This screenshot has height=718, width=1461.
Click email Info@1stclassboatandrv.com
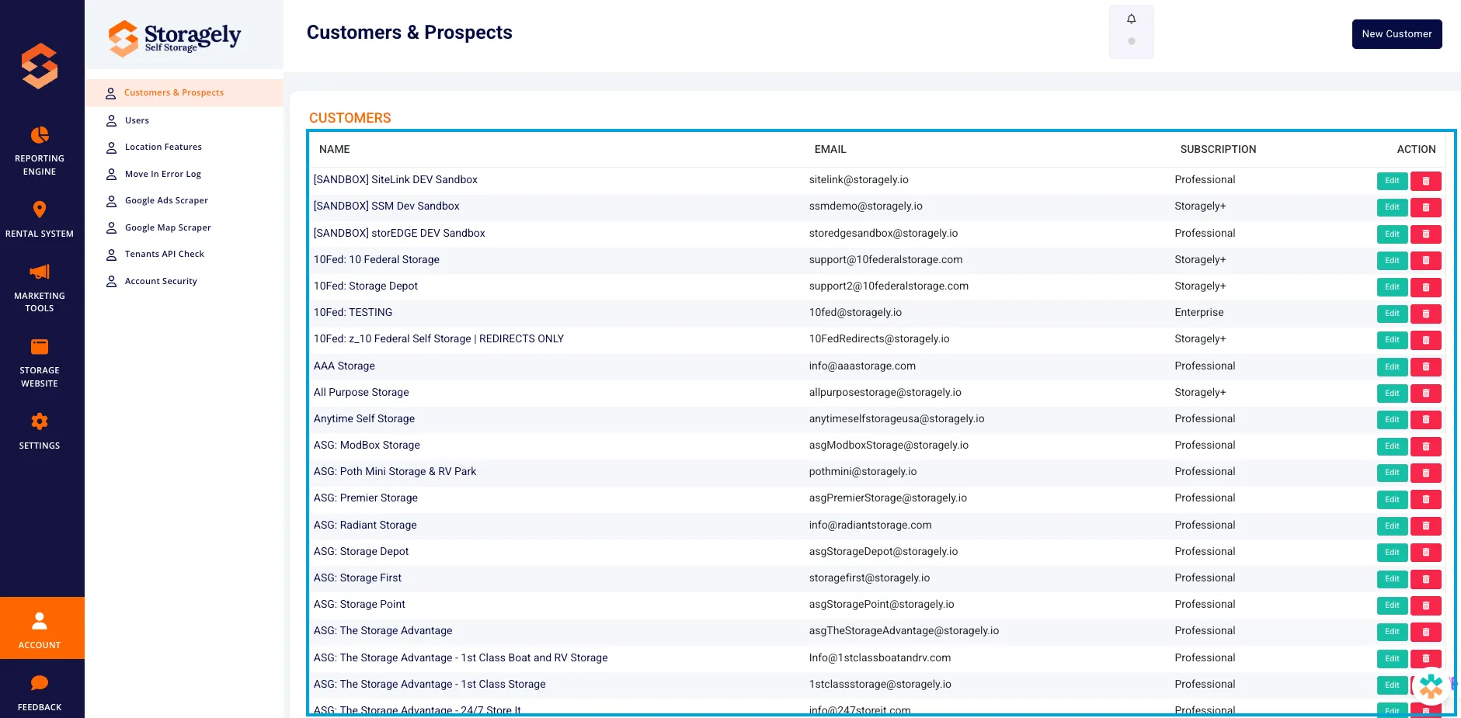pyautogui.click(x=880, y=657)
